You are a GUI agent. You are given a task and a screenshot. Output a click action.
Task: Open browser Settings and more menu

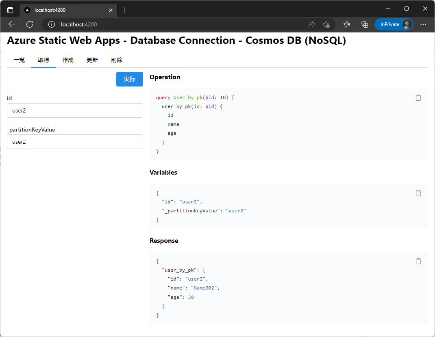click(423, 24)
